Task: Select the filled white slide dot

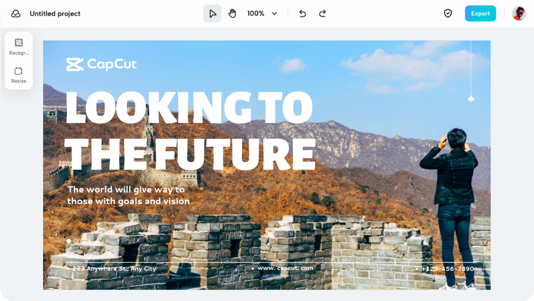Action: click(x=69, y=241)
